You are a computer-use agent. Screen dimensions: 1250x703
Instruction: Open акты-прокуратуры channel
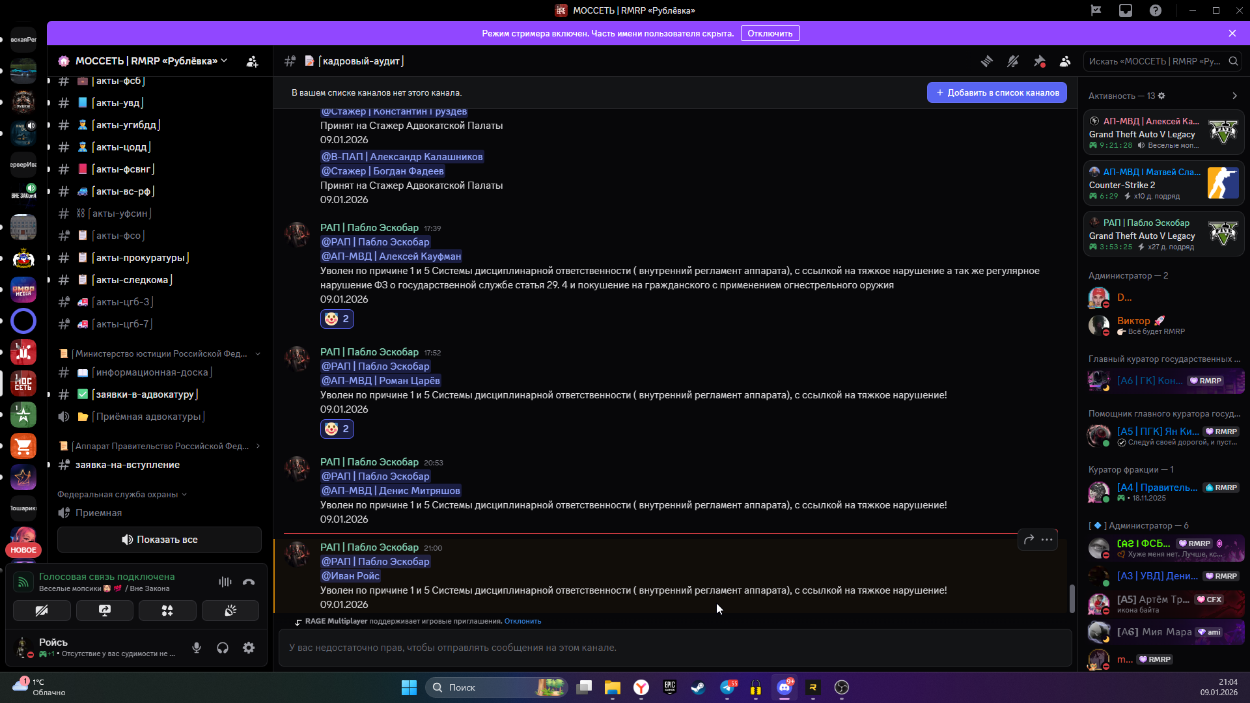pos(140,258)
